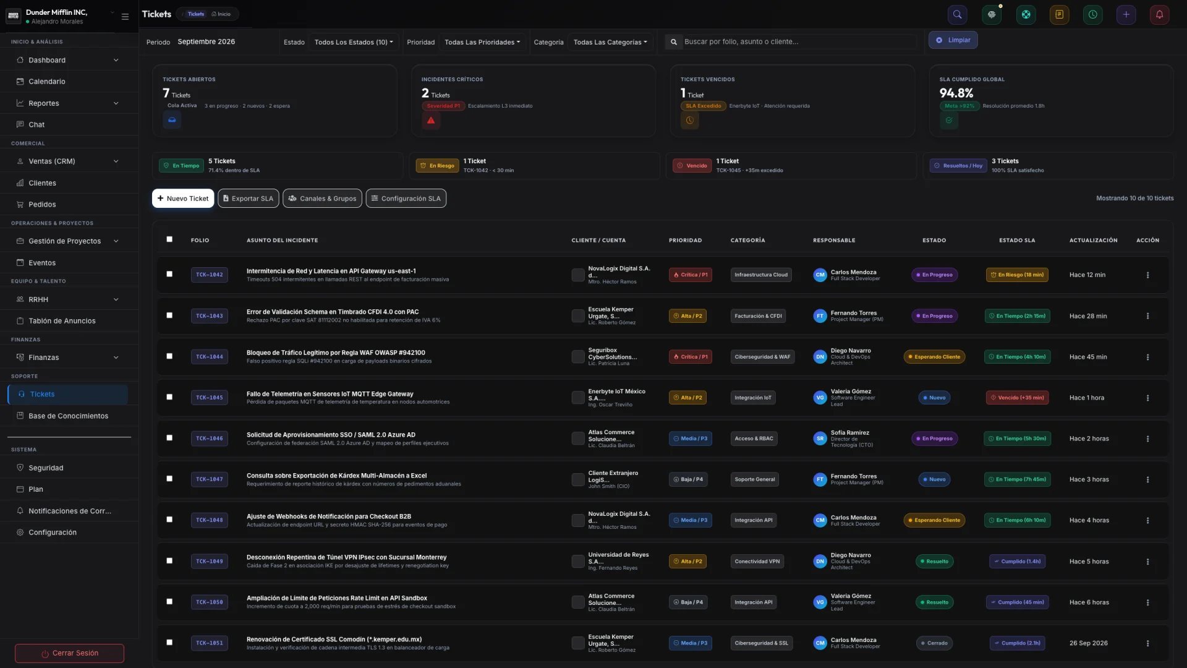Open the global search icon in top bar

958,15
